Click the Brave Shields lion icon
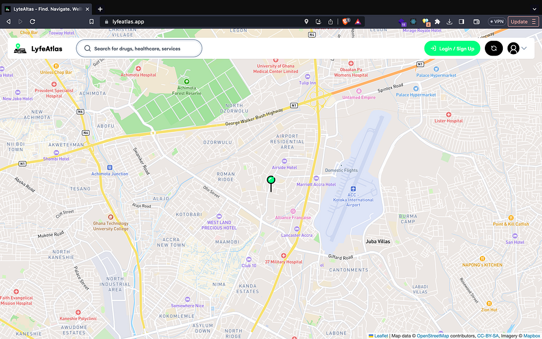The width and height of the screenshot is (542, 339). [345, 22]
